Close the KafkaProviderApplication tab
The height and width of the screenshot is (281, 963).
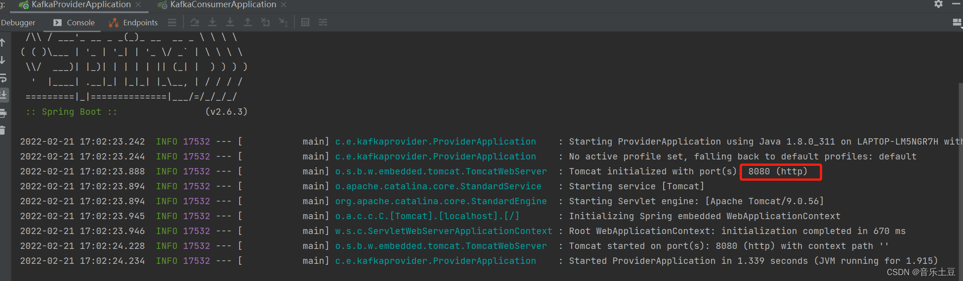(x=138, y=5)
